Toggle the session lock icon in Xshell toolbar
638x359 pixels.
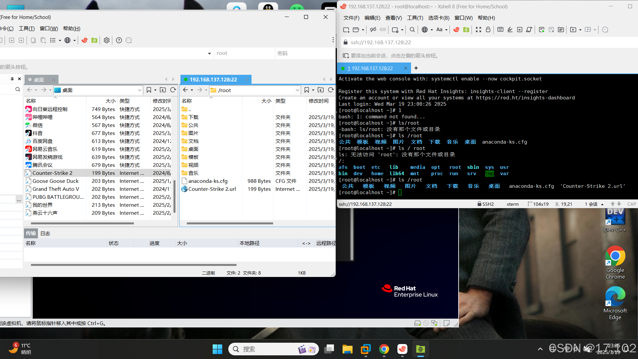pyautogui.click(x=488, y=30)
